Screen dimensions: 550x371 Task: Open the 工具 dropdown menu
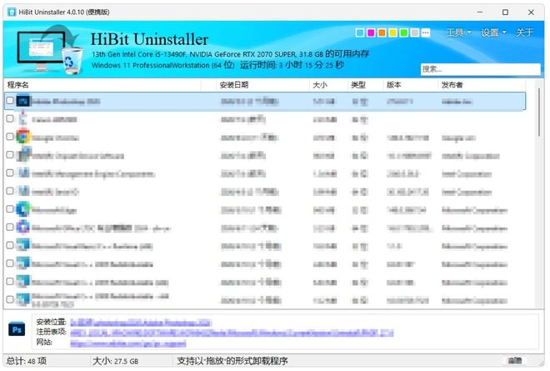coord(458,33)
